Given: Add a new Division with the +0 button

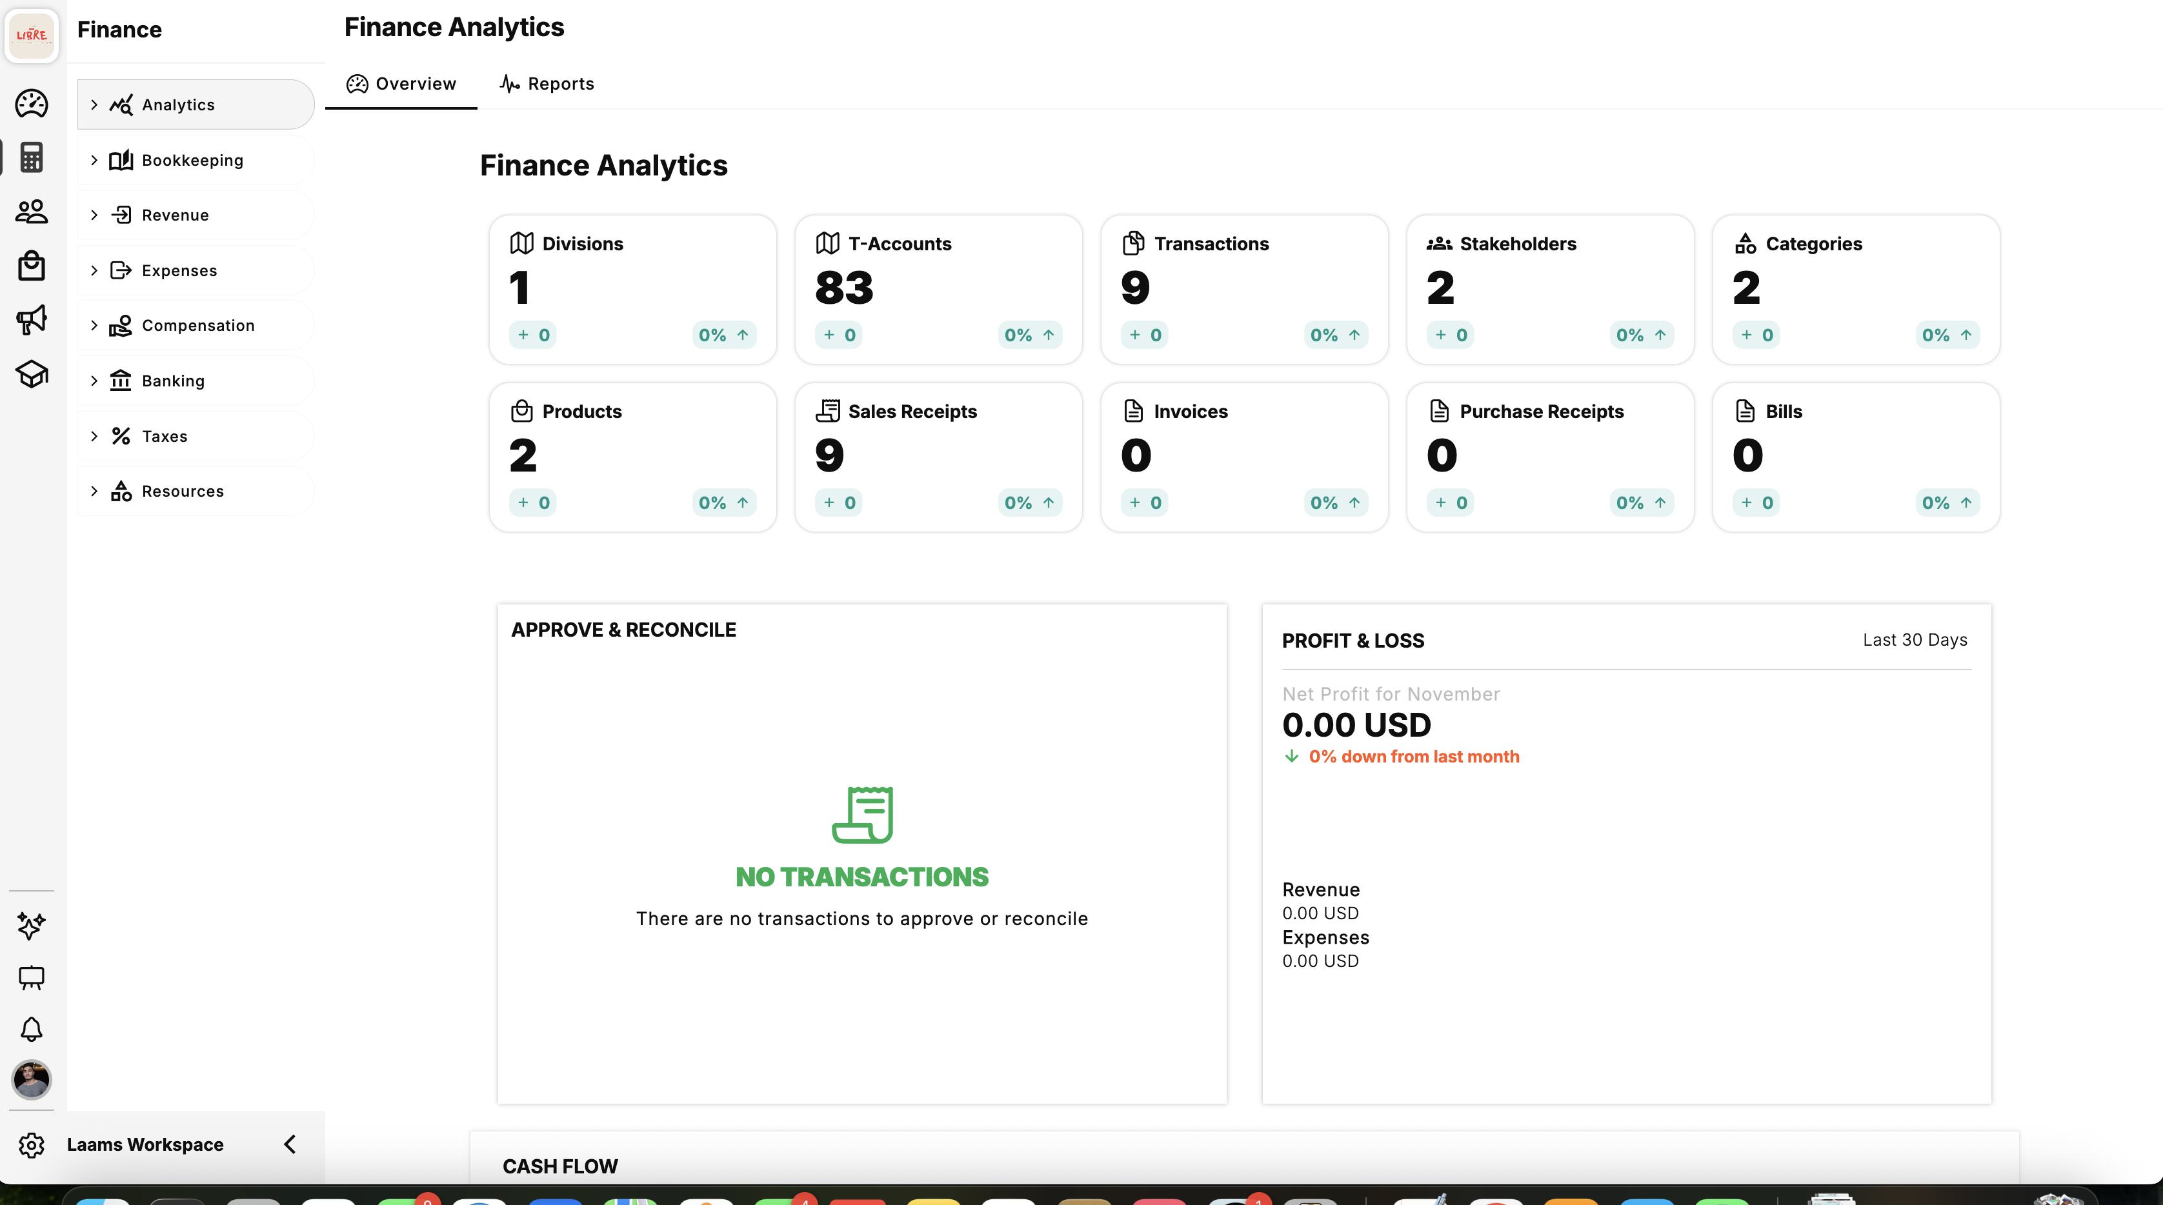Looking at the screenshot, I should pos(532,335).
